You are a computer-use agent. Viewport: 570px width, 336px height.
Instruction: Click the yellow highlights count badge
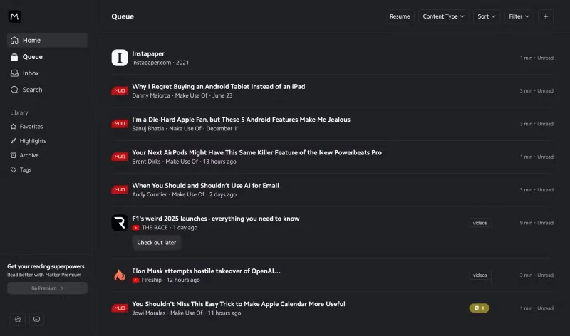(479, 308)
